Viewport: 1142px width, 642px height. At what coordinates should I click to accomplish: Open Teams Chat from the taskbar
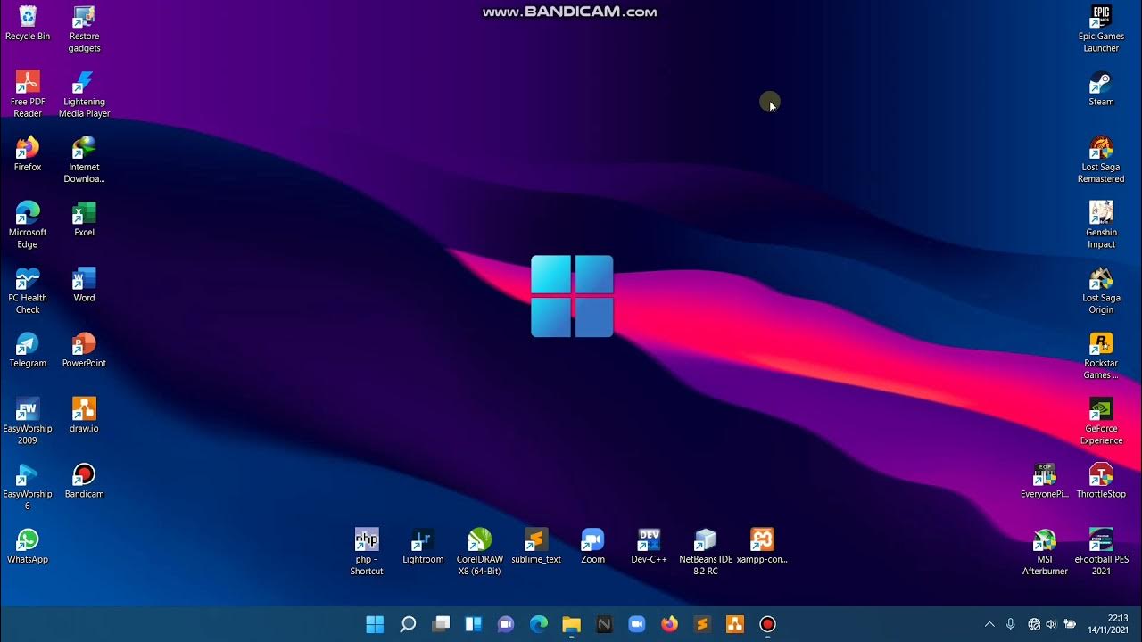506,624
